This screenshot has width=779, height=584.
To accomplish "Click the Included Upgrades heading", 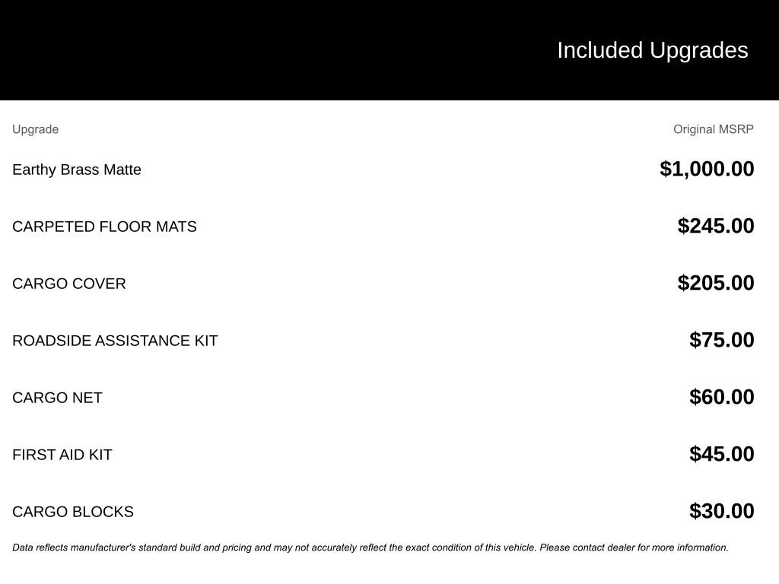I will [652, 50].
